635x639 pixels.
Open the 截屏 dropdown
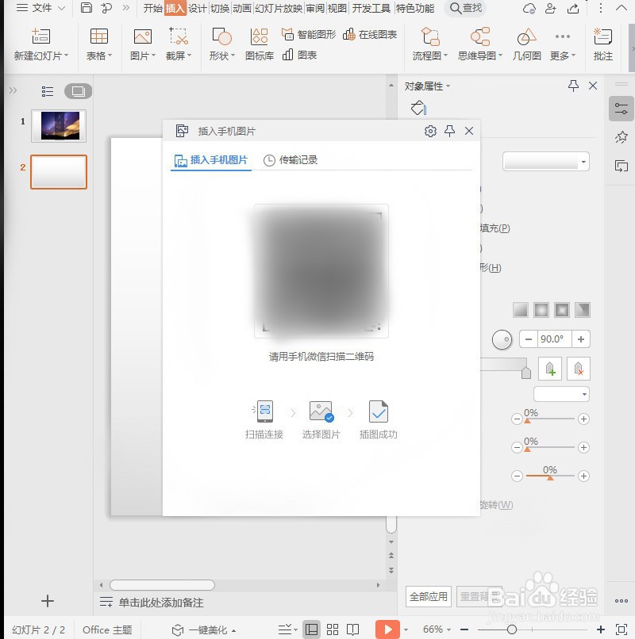pos(179,44)
